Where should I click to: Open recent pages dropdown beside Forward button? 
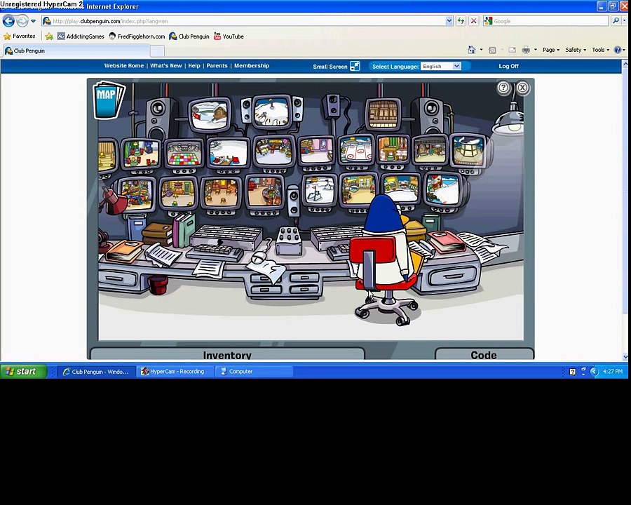pos(34,21)
